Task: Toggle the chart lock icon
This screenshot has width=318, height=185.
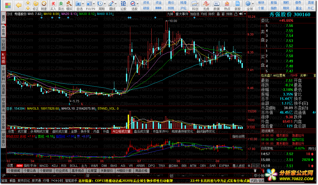Action: coord(236,14)
